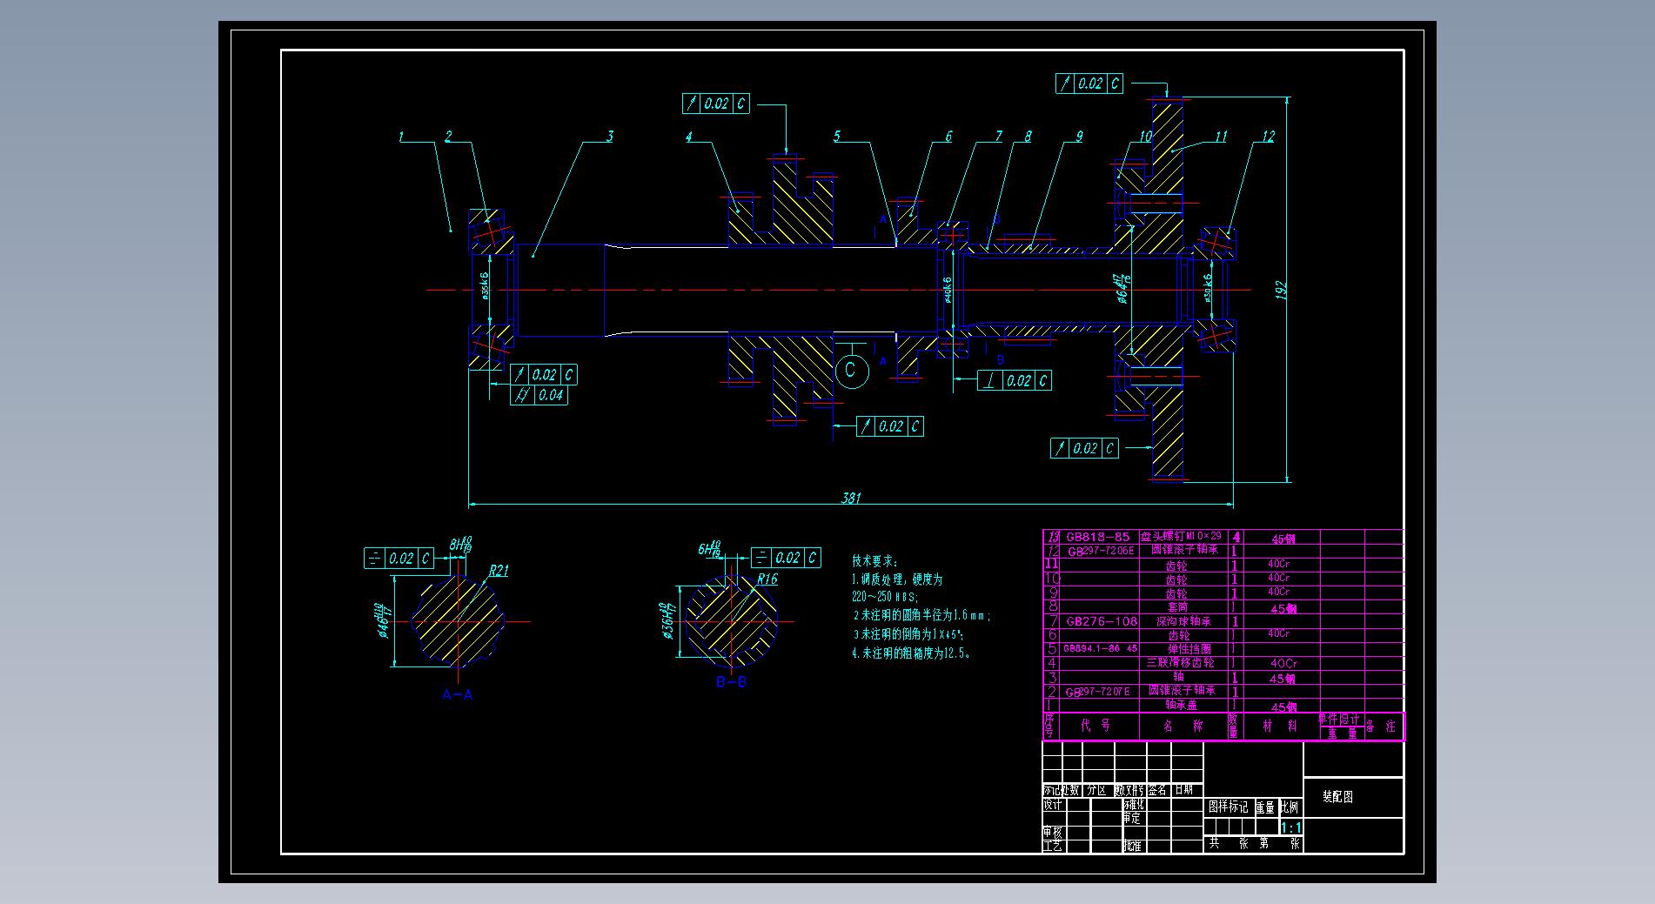Click the parts list cell "GB276-108"
1655x904 pixels.
pyautogui.click(x=1102, y=621)
